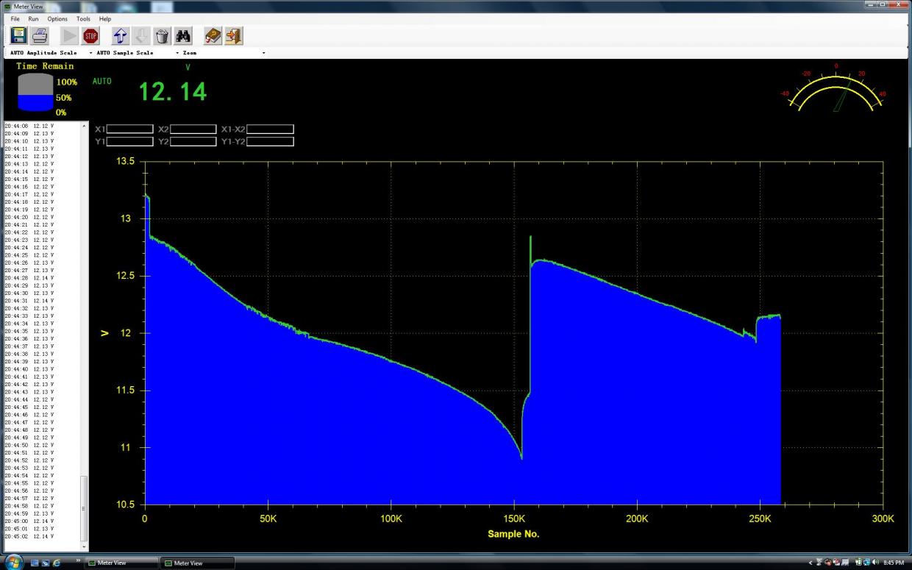Image resolution: width=912 pixels, height=570 pixels.
Task: Click the Switch Between Windows quick launch icon
Action: [x=45, y=563]
